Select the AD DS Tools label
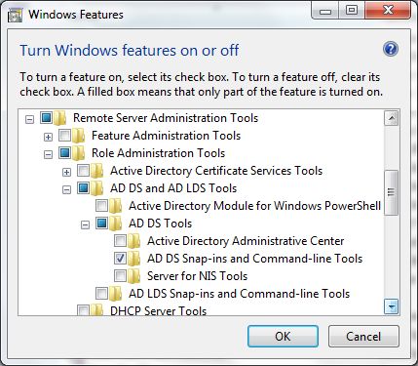The width and height of the screenshot is (418, 366). pos(160,224)
